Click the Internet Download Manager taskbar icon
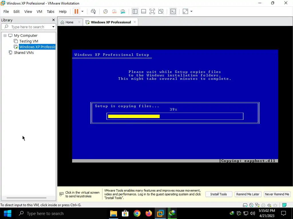The width and height of the screenshot is (293, 219). (172, 213)
